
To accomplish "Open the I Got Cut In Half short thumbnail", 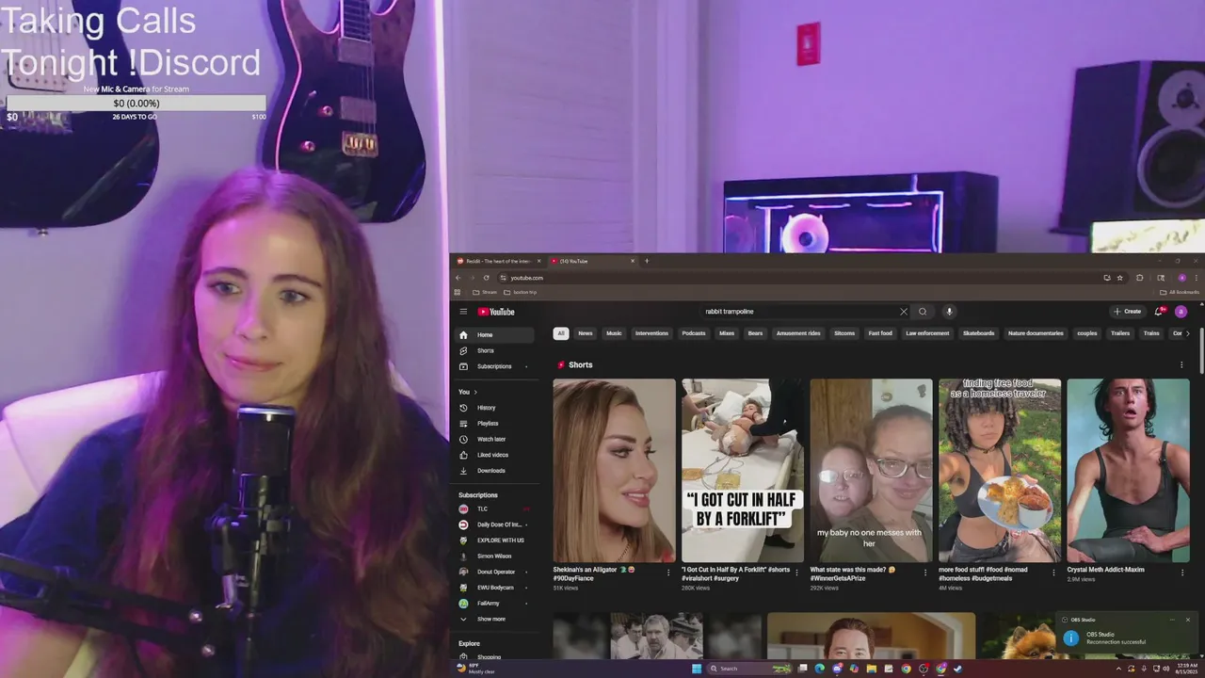I will [743, 471].
